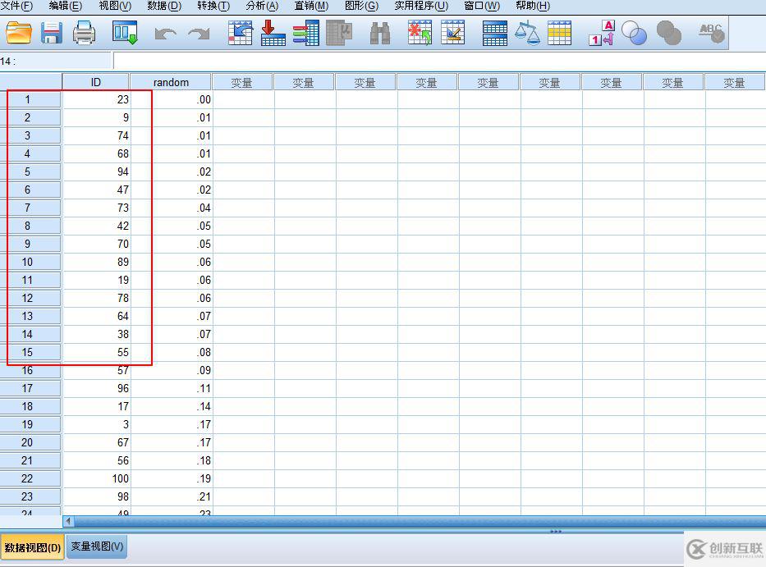Screen dimensions: 766x567
Task: Click the greyed Run descriptive statistics icon
Action: coord(339,33)
